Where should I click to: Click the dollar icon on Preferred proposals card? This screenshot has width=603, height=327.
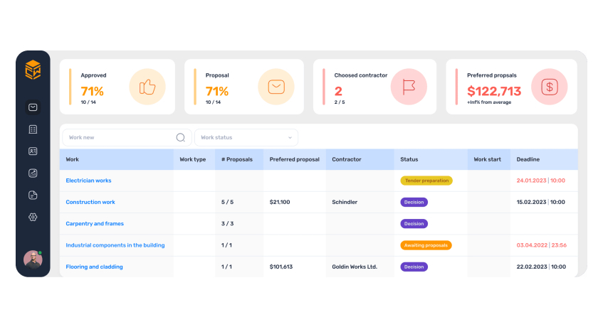pos(550,87)
